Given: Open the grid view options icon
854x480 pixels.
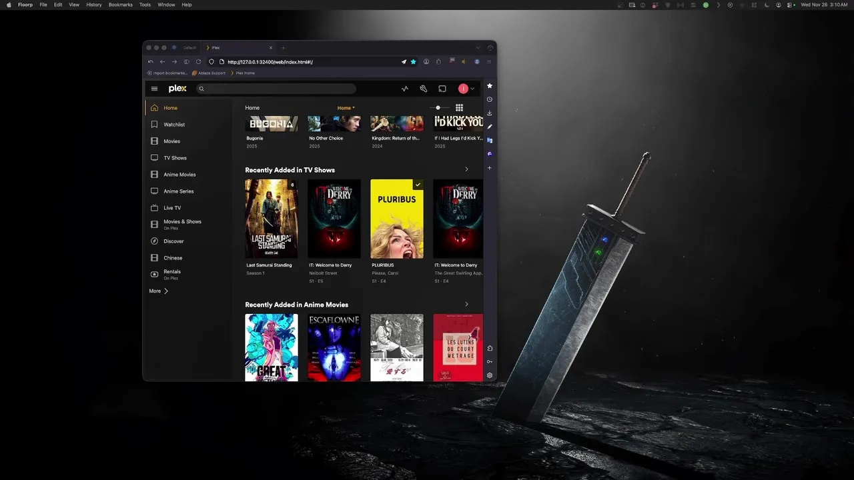Looking at the screenshot, I should click(459, 108).
